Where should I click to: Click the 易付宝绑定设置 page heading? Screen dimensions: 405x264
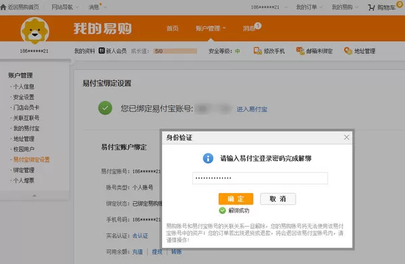[x=107, y=84]
